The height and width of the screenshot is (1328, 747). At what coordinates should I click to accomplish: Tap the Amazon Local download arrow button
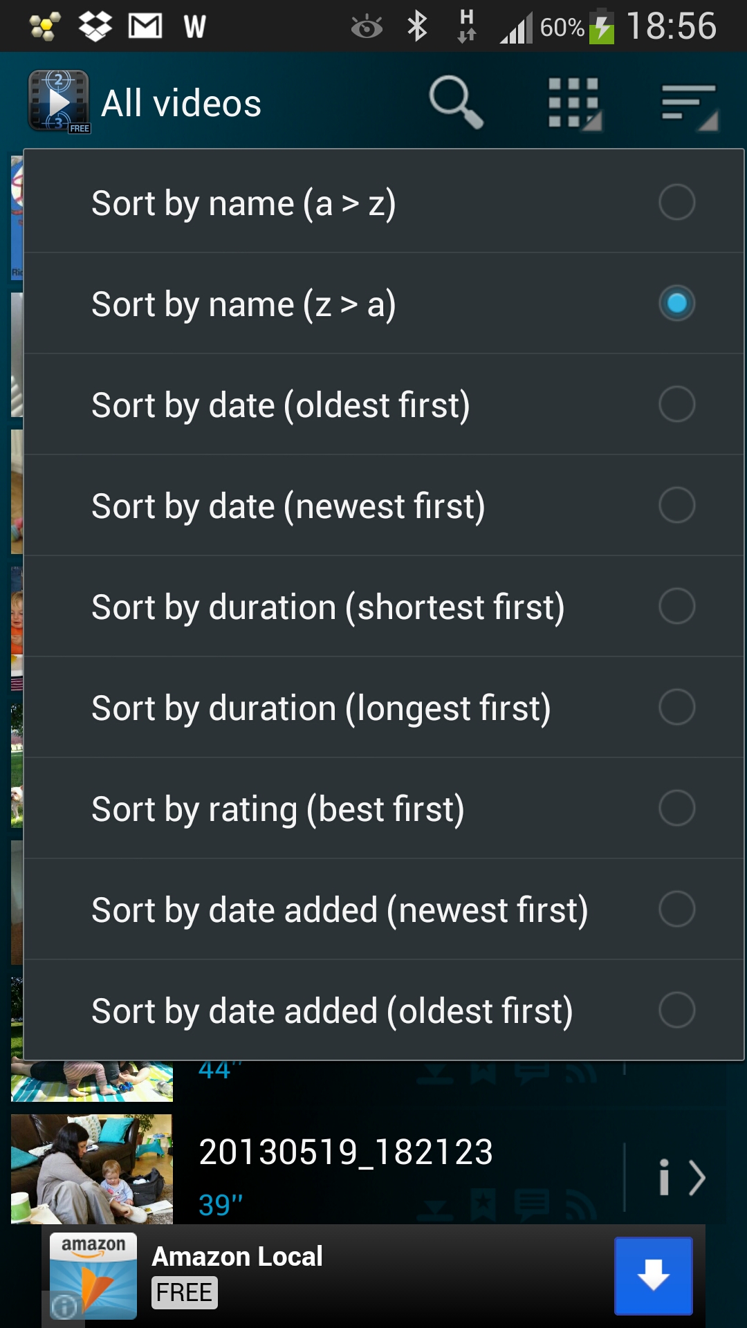[x=653, y=1275]
